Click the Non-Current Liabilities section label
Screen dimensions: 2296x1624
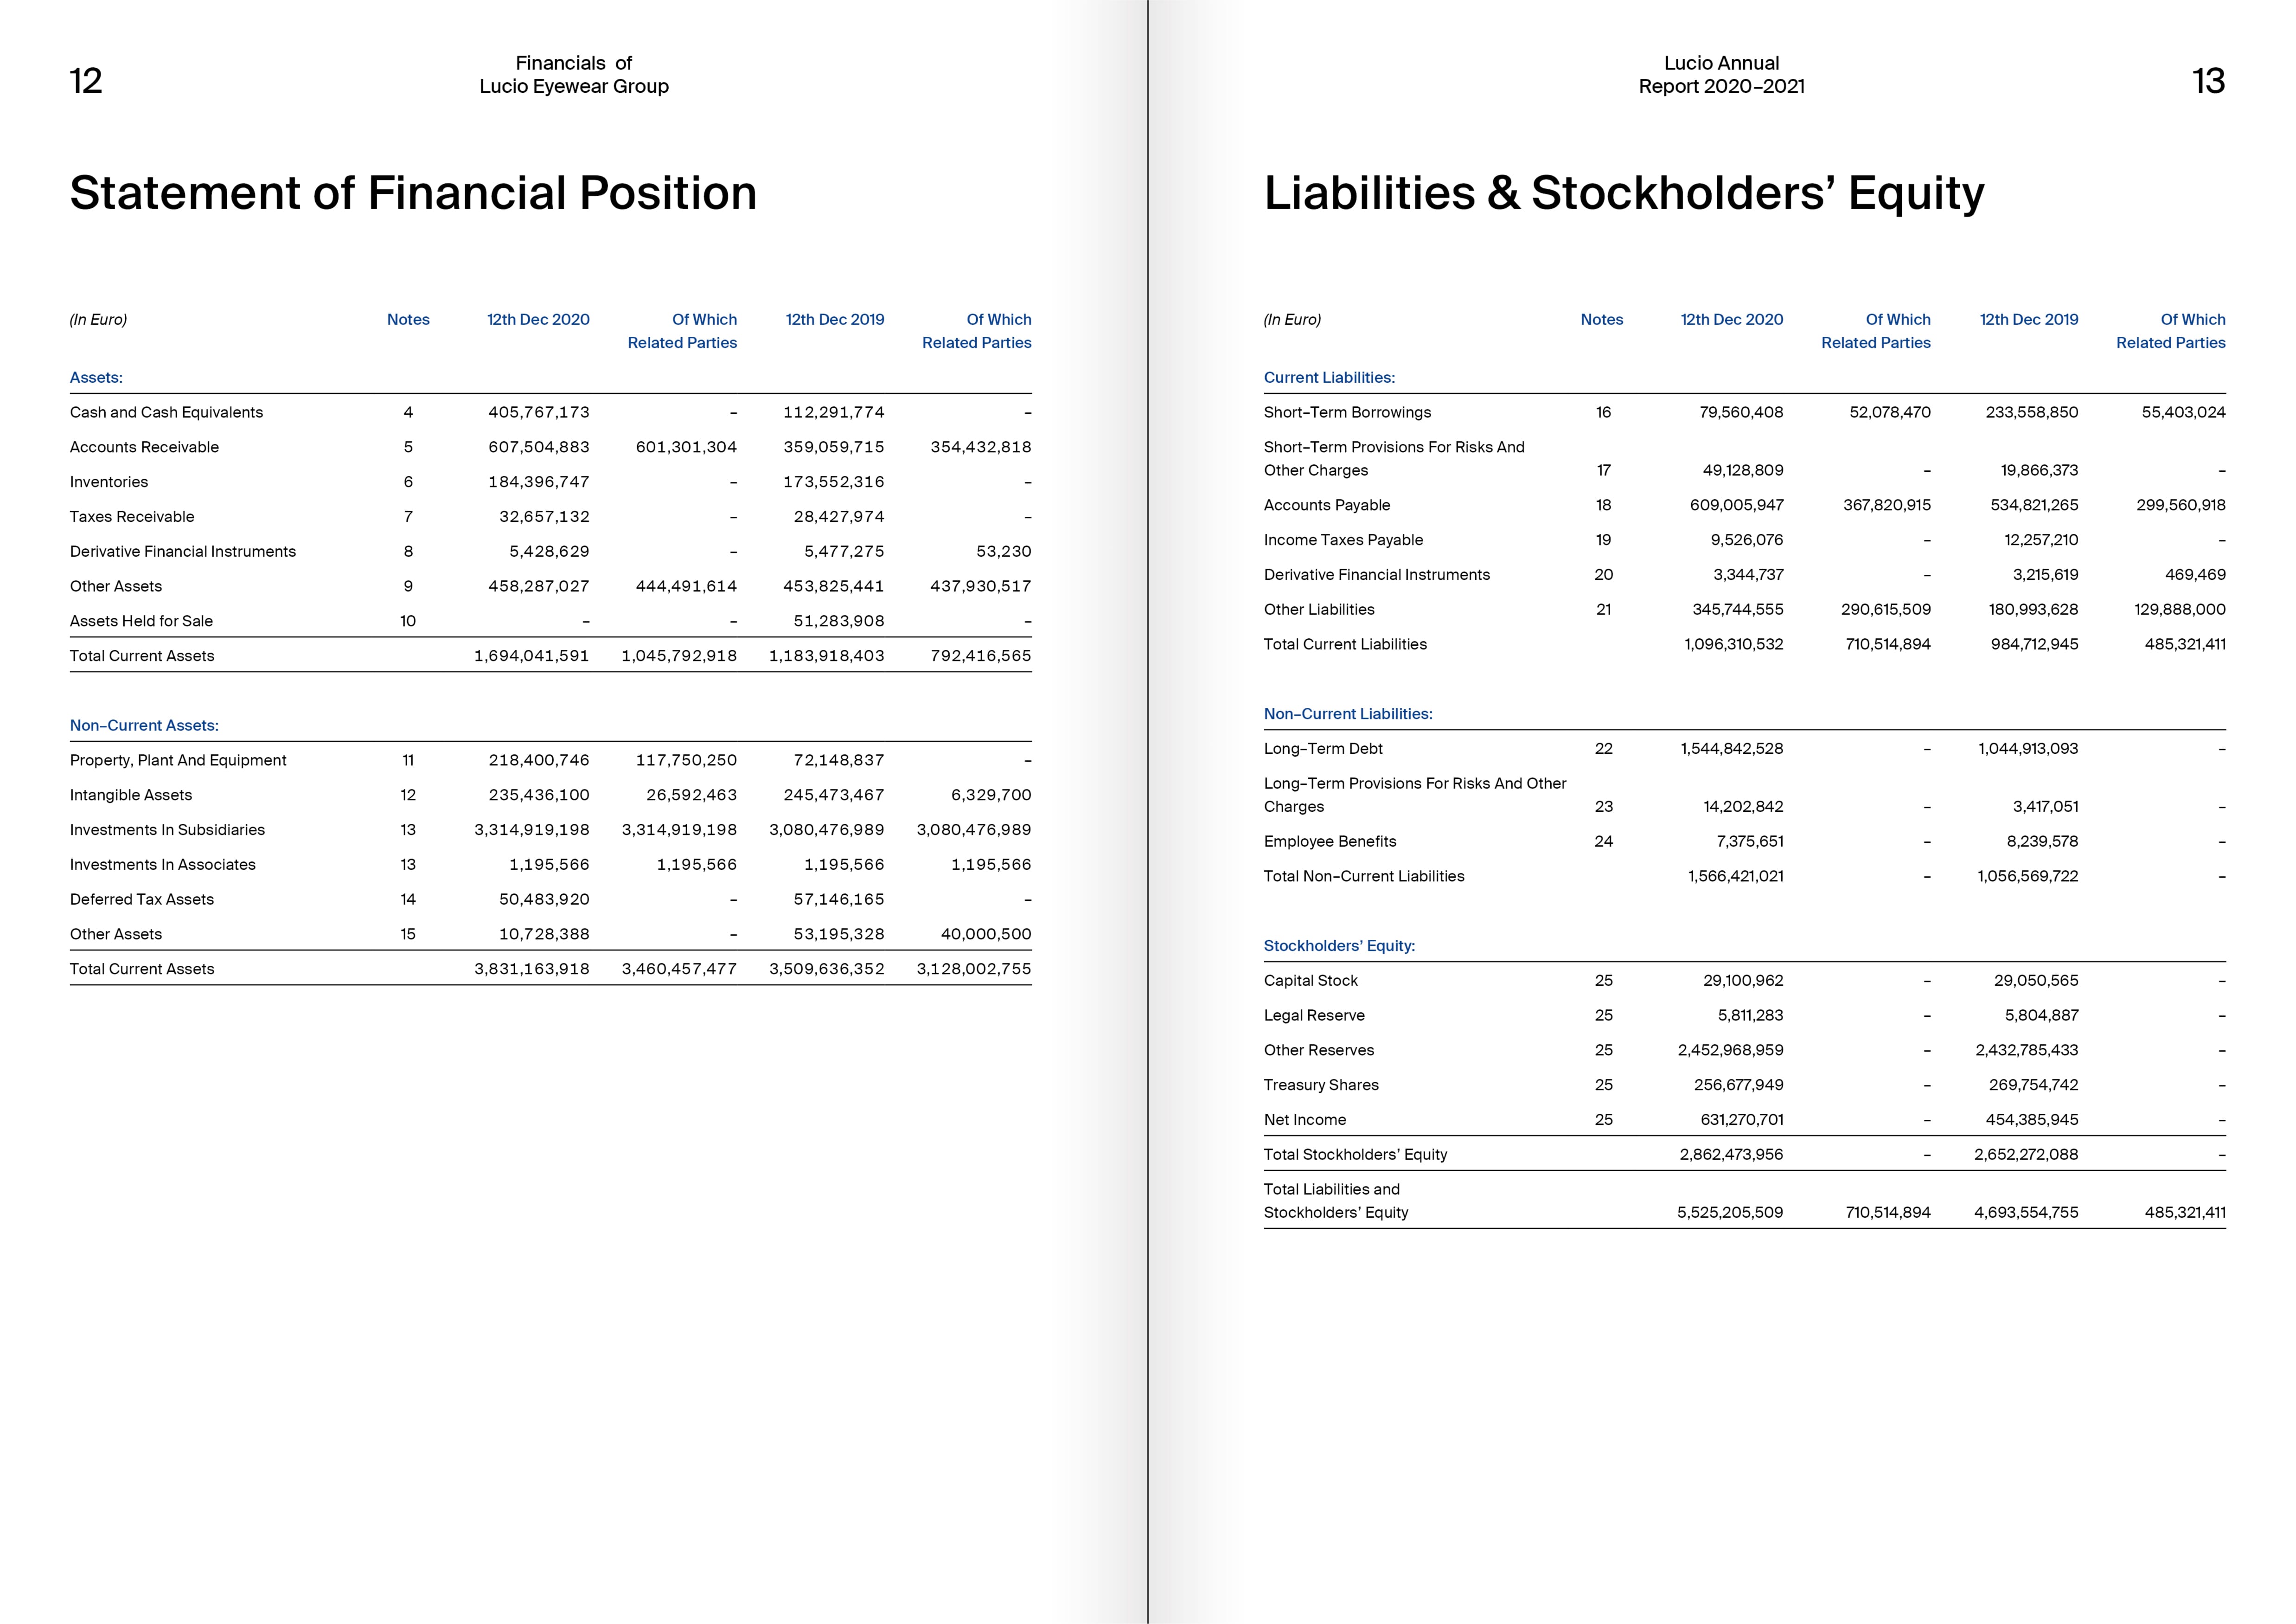tap(1347, 713)
